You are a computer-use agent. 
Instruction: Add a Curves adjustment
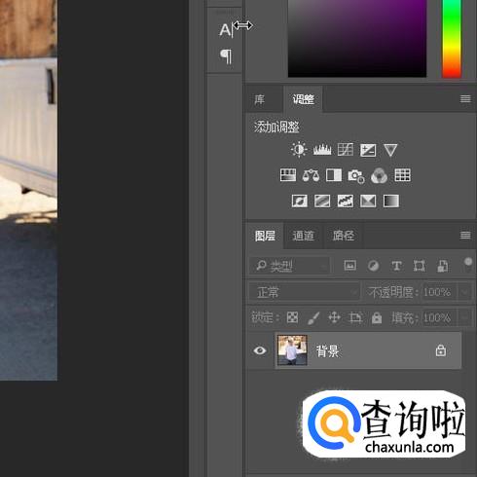pyautogui.click(x=346, y=150)
